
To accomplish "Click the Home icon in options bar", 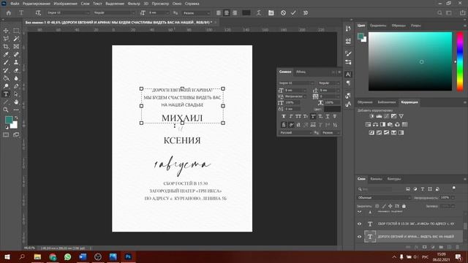I will click(9, 13).
